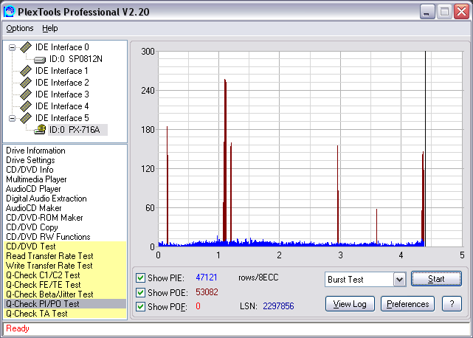The width and height of the screenshot is (473, 338).
Task: Click the IDE Interface 2 chip icon
Action: 26,83
